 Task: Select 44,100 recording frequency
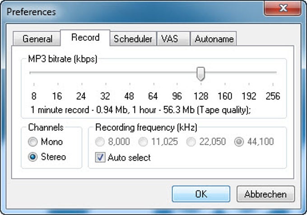tap(254, 142)
